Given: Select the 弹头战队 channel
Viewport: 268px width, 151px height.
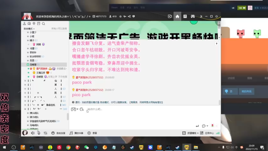Looking at the screenshot, I should click(x=34, y=113).
